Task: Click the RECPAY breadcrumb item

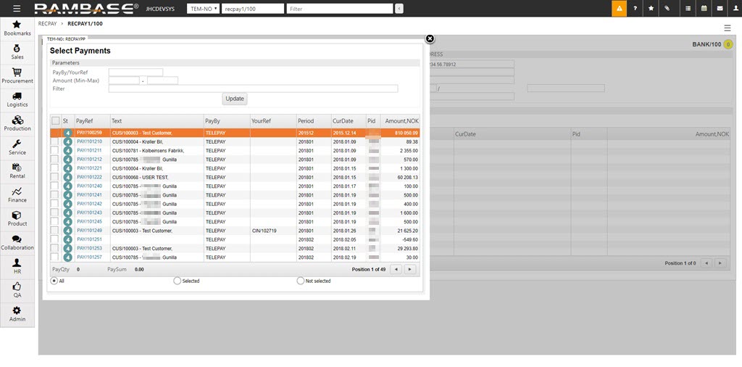Action: 48,24
